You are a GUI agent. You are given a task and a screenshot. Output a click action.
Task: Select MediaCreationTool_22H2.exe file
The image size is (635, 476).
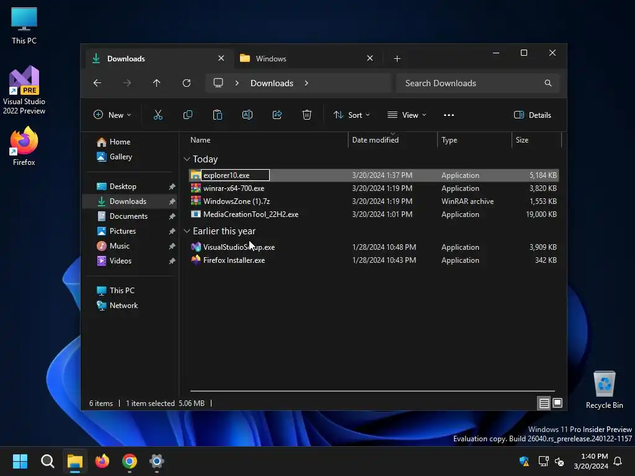click(x=373, y=214)
